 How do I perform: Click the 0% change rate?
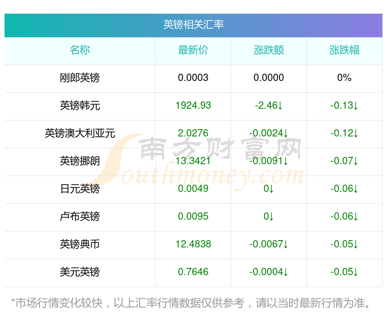click(x=344, y=78)
